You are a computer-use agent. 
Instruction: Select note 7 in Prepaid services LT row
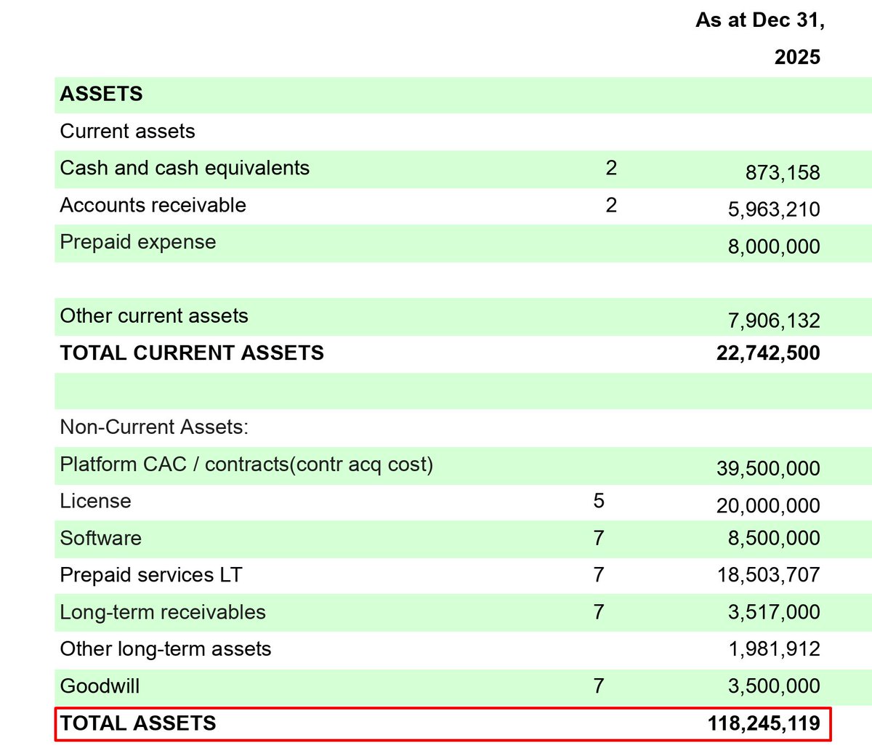click(x=599, y=575)
